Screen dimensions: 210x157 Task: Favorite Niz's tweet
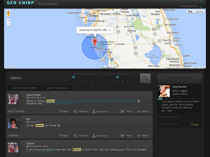point(143,136)
